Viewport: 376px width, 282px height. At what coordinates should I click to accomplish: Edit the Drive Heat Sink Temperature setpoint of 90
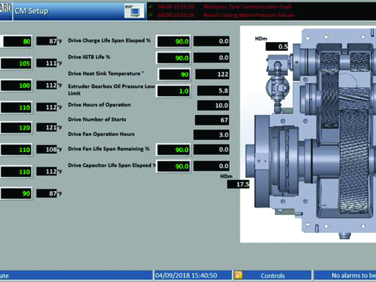click(174, 74)
